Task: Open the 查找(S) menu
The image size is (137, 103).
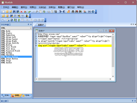Action: [24, 7]
